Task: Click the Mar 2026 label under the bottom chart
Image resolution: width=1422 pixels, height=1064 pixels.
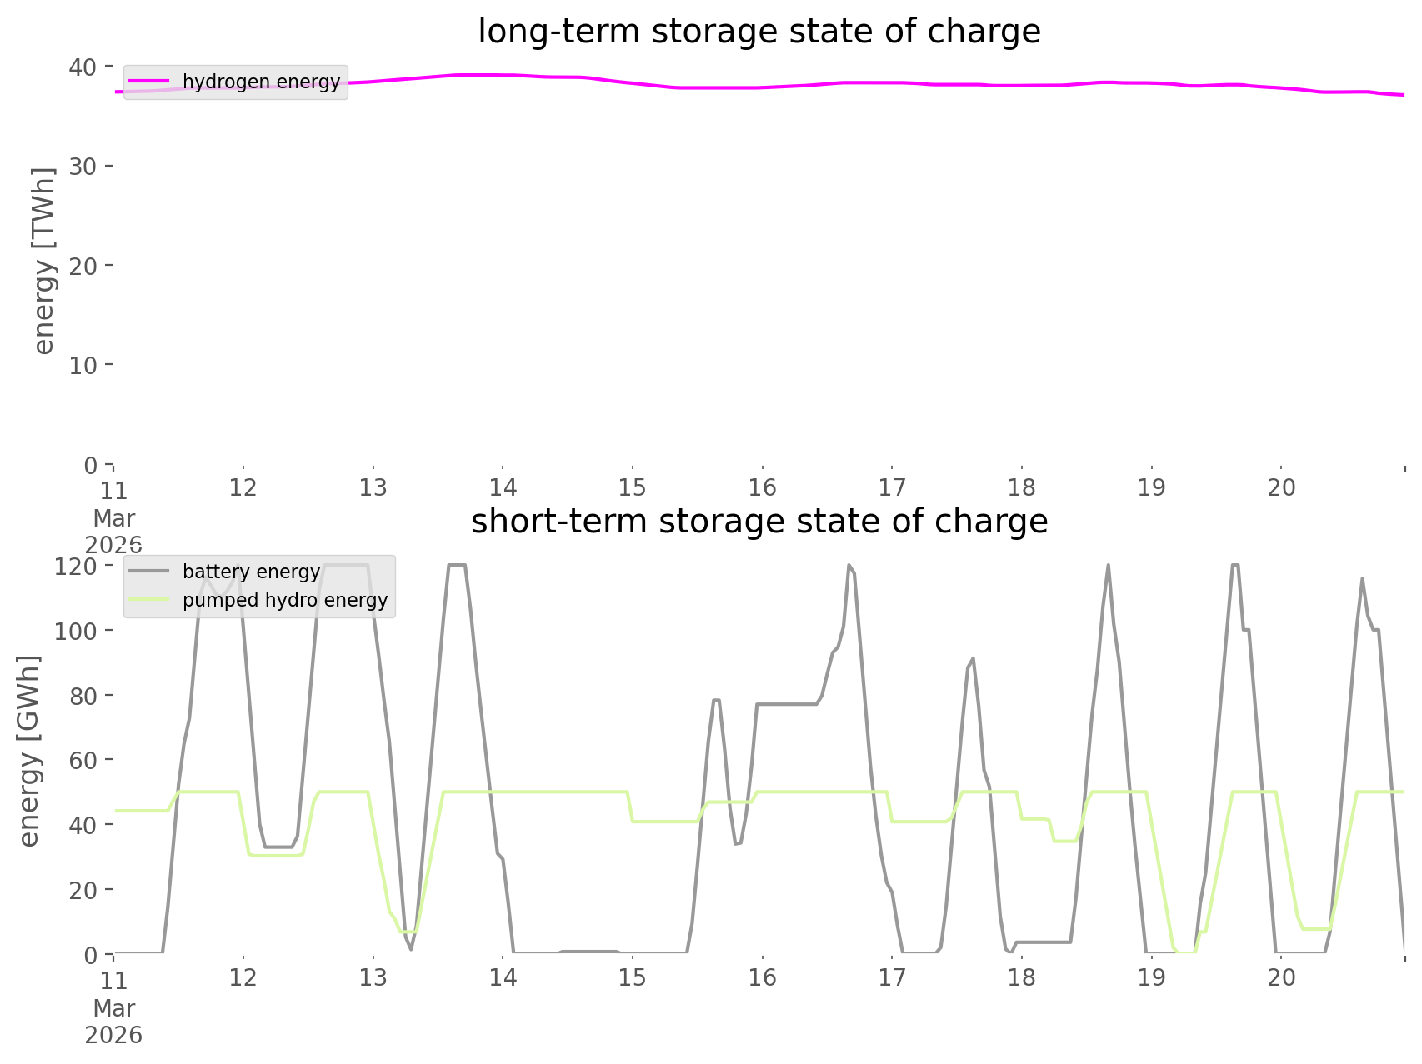Action: [113, 1022]
